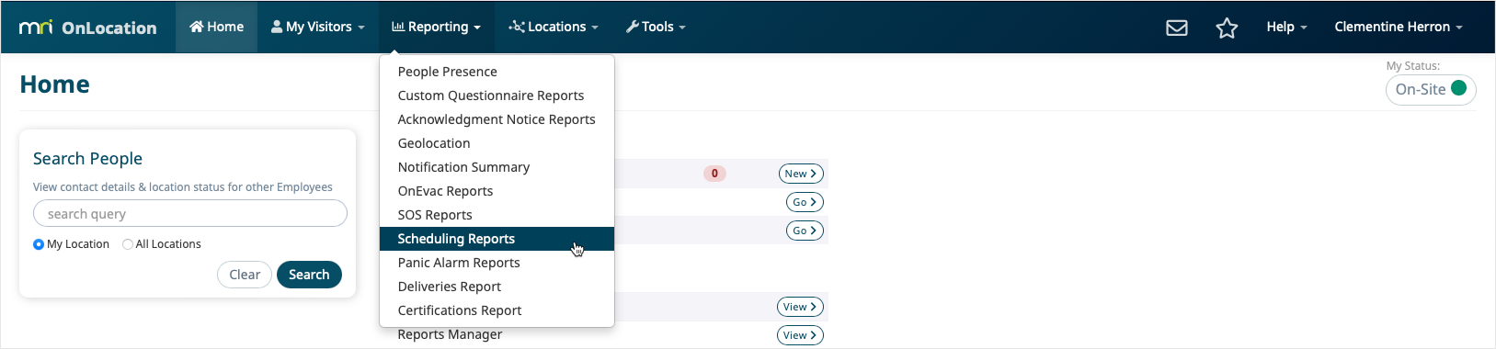Open Clementine Herron user menu

(1398, 27)
